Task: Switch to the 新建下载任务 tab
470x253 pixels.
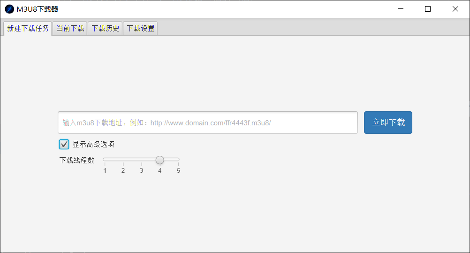Action: tap(28, 28)
